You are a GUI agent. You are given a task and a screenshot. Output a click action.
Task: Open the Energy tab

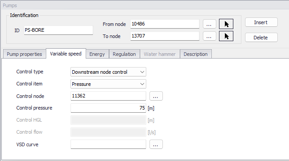(97, 54)
